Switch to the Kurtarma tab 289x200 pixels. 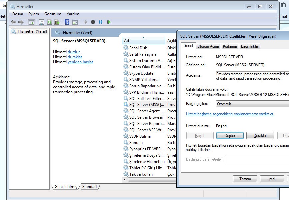click(x=230, y=46)
